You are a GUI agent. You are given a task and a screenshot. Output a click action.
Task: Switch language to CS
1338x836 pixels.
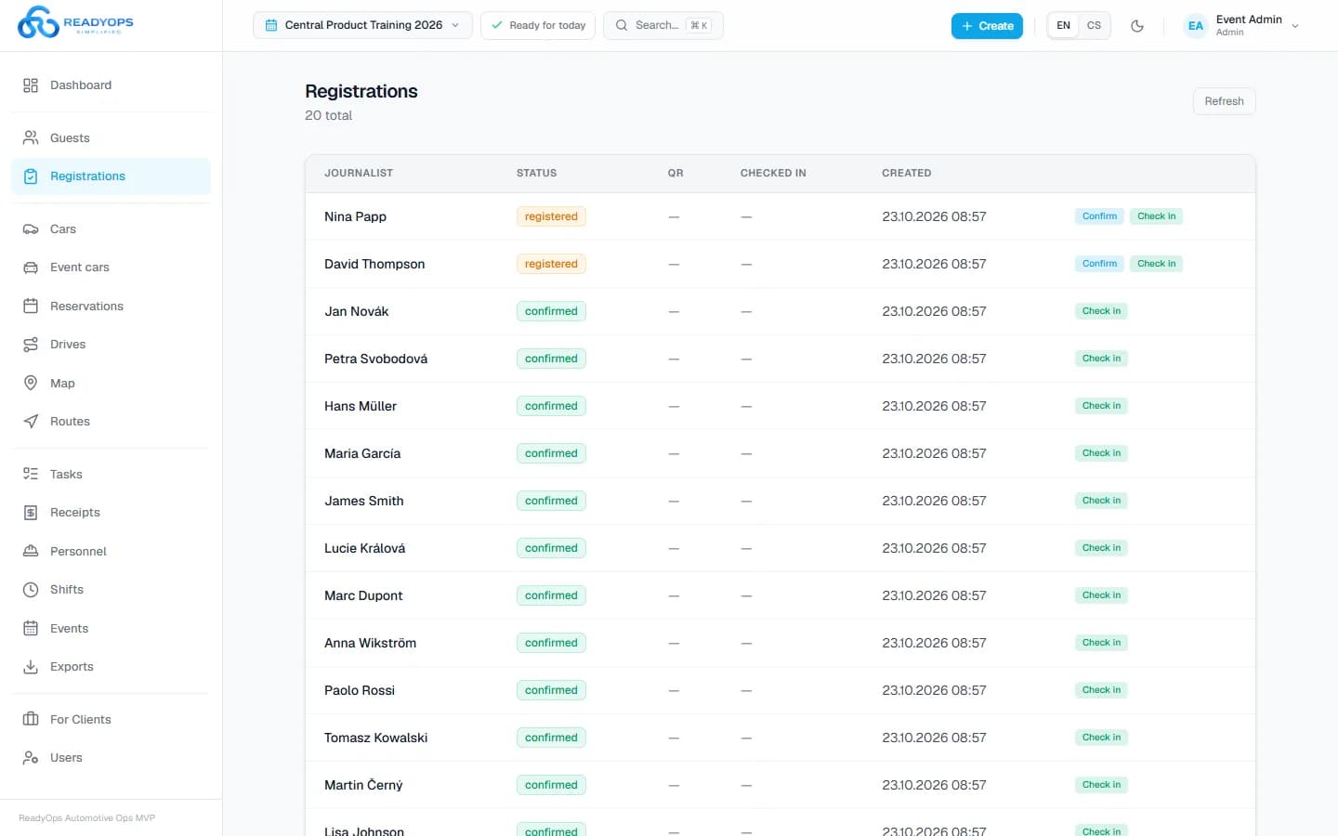click(x=1094, y=26)
